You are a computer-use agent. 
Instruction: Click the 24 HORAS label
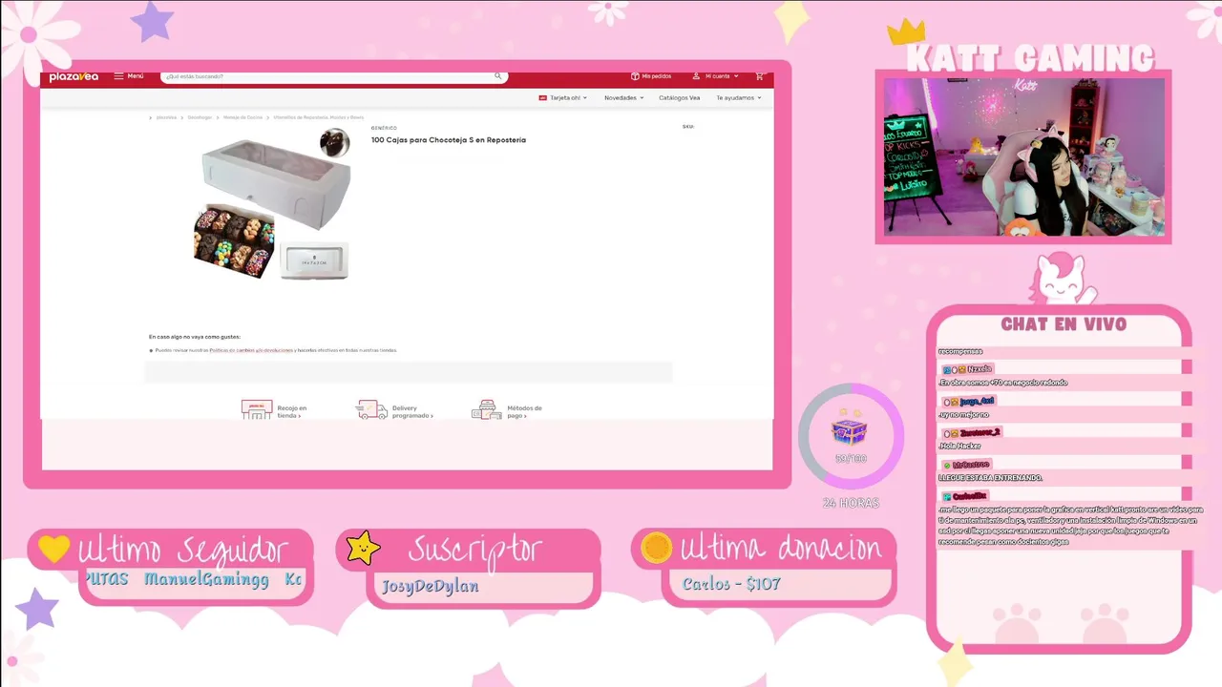pyautogui.click(x=851, y=503)
